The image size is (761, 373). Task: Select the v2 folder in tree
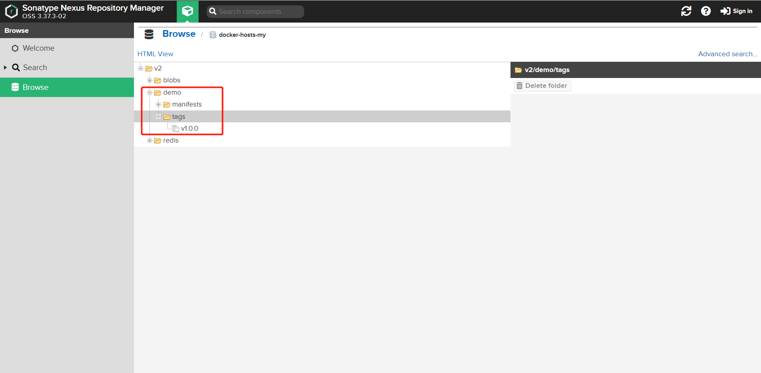tap(158, 69)
